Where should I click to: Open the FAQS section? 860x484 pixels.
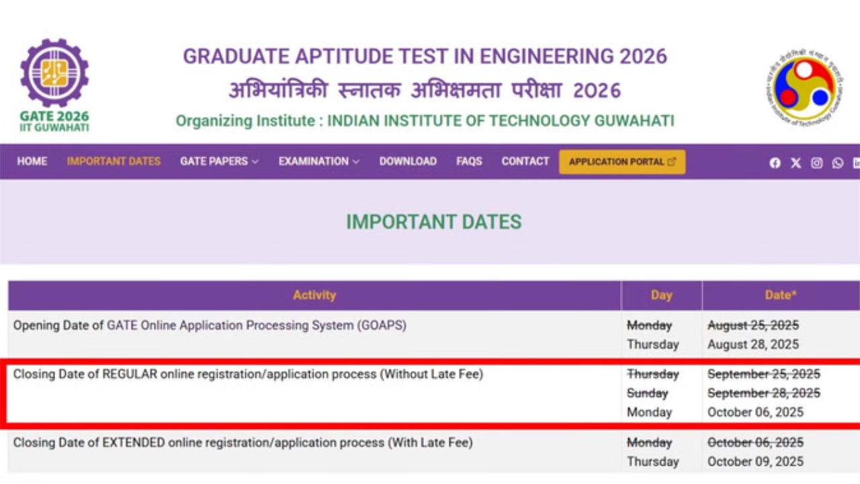tap(469, 161)
